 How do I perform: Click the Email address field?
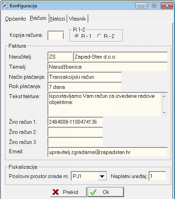(x=108, y=152)
